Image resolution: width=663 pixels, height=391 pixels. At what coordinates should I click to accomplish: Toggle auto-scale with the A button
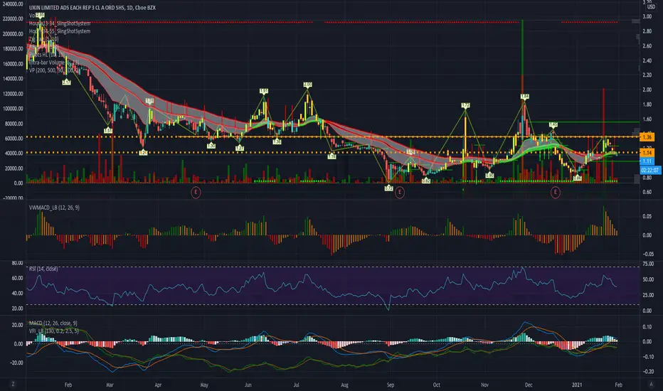(x=651, y=384)
